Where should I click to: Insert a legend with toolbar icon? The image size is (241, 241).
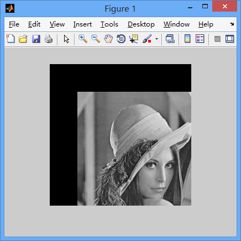(200, 39)
